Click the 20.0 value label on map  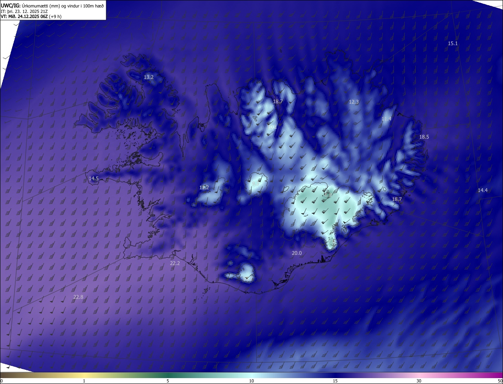point(297,253)
